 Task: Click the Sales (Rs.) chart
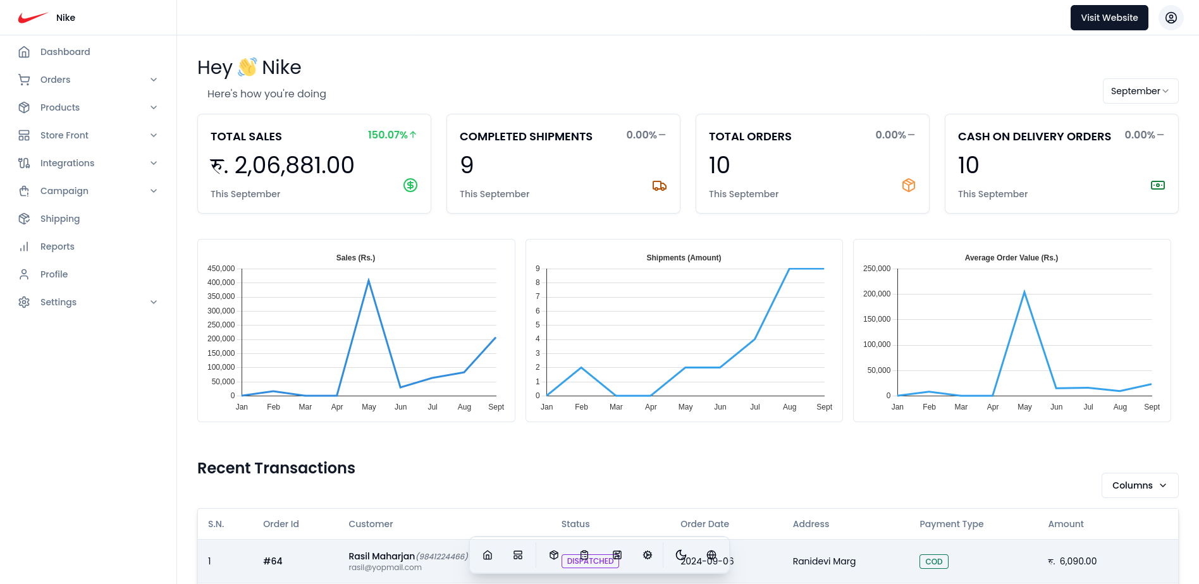click(x=356, y=331)
